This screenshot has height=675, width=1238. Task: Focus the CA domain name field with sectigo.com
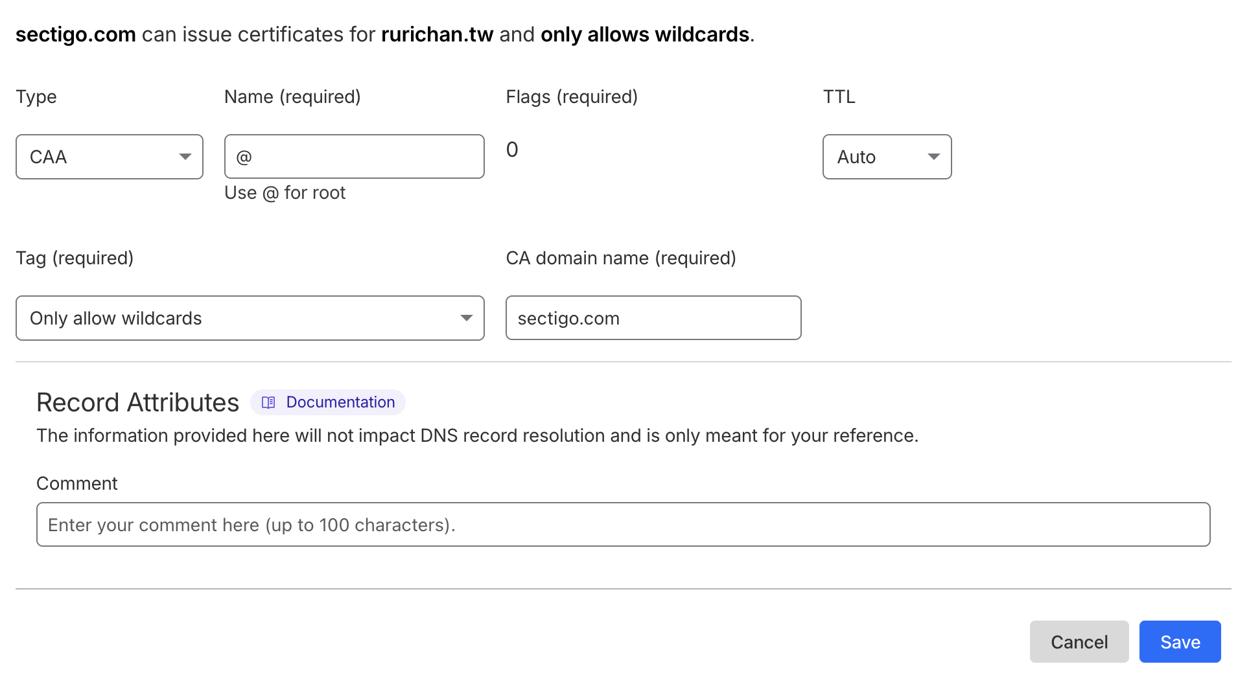pyautogui.click(x=653, y=318)
